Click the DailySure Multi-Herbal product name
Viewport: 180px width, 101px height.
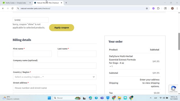pyautogui.click(x=122, y=59)
